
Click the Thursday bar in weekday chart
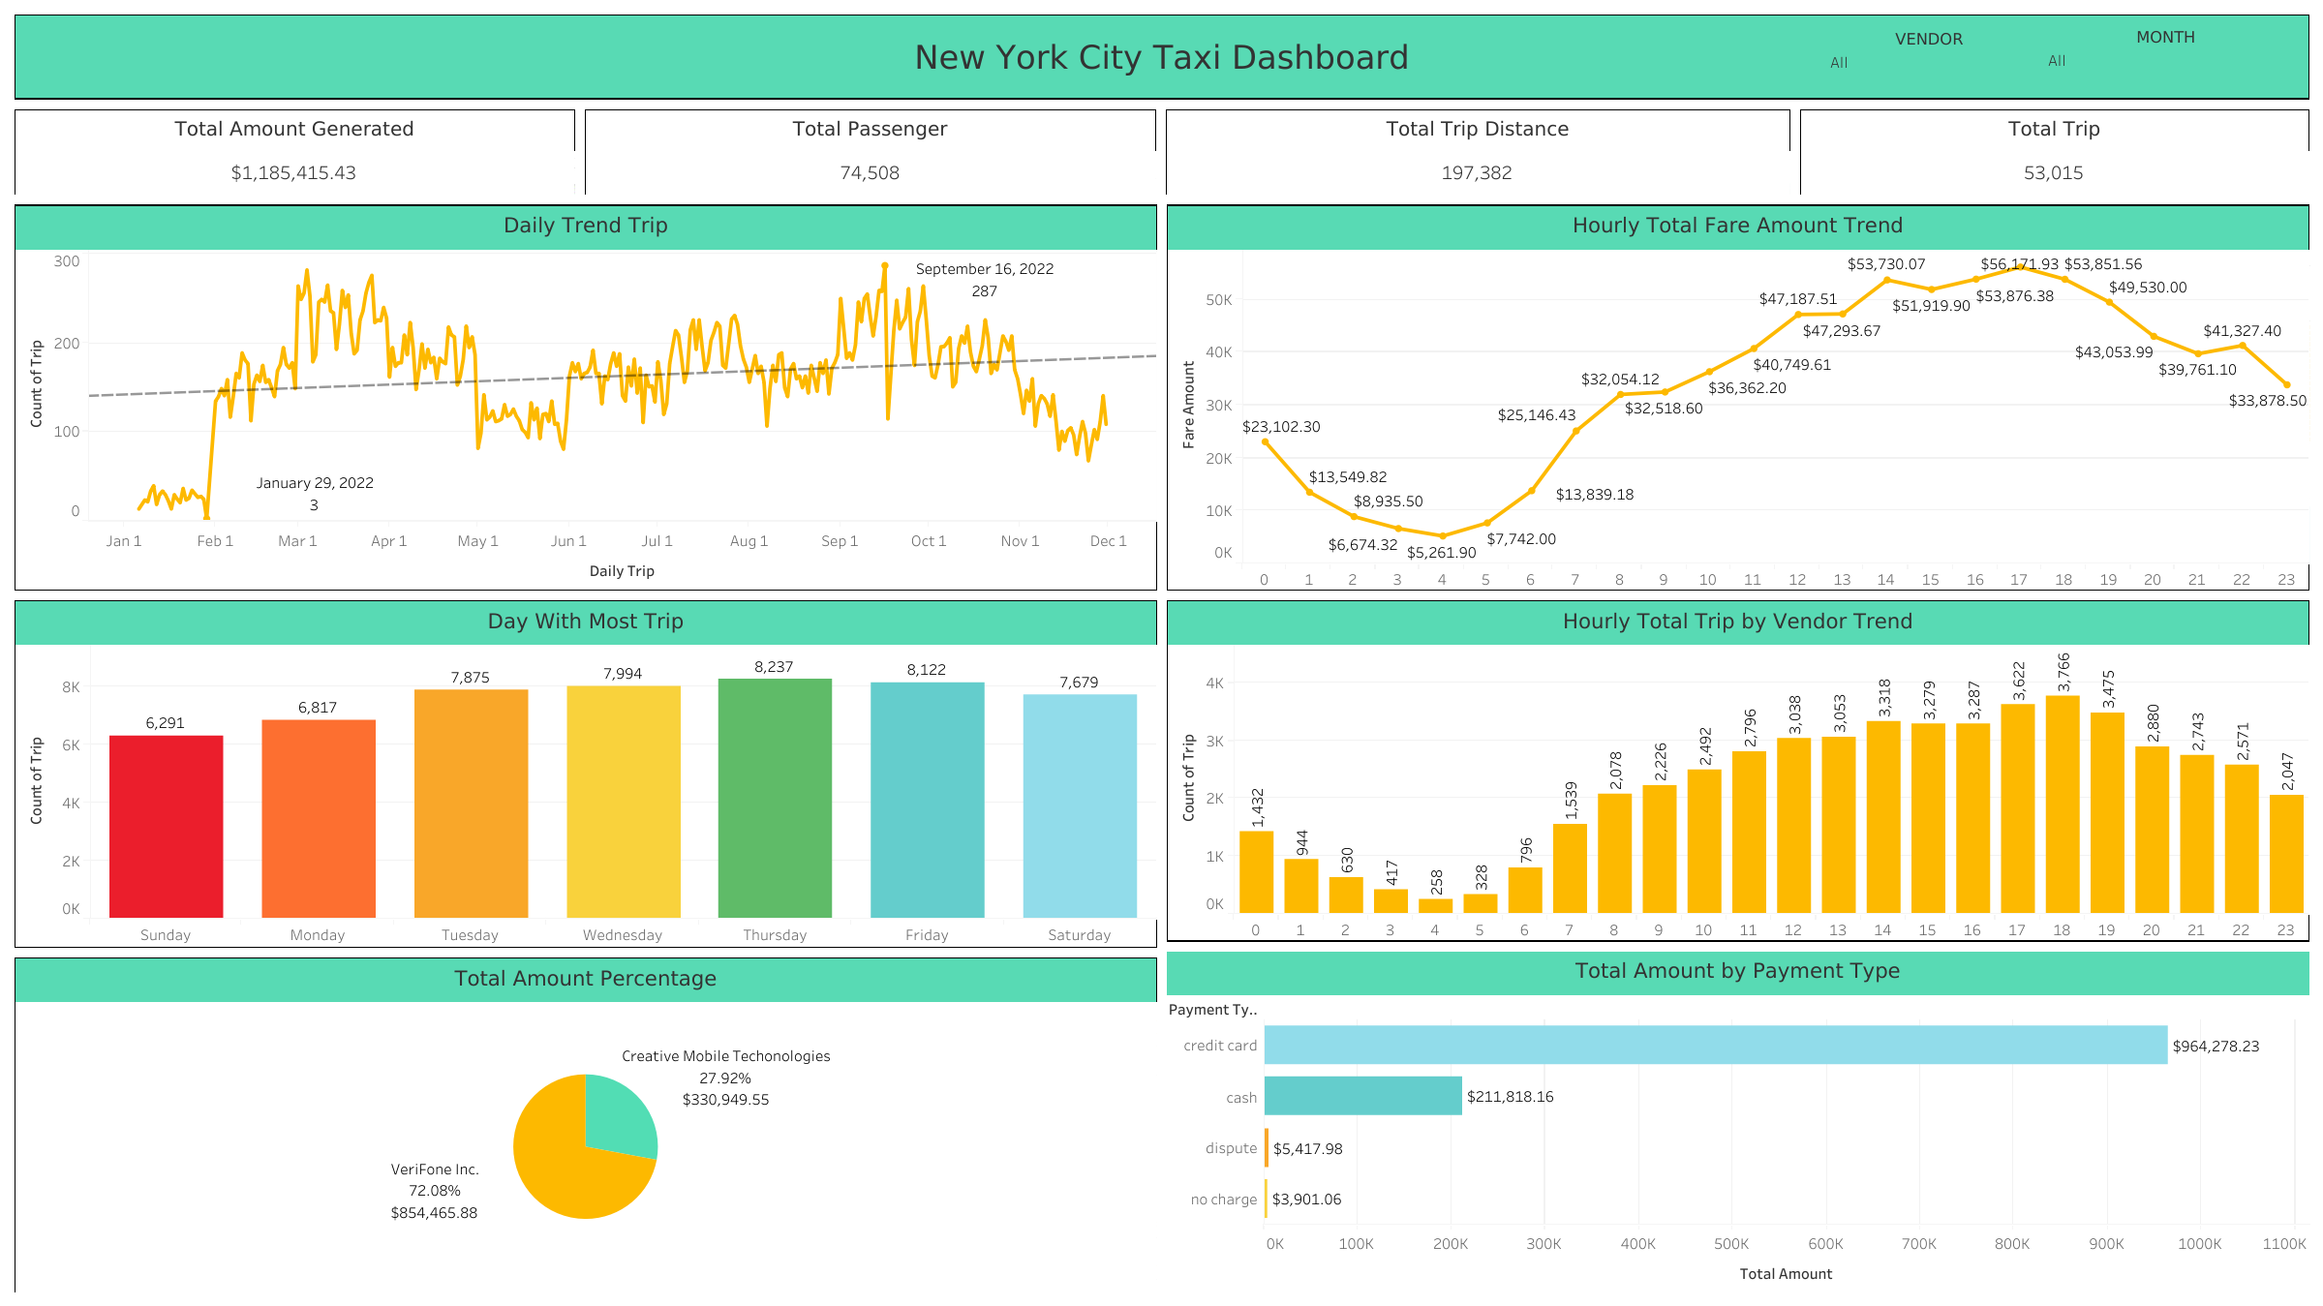775,798
